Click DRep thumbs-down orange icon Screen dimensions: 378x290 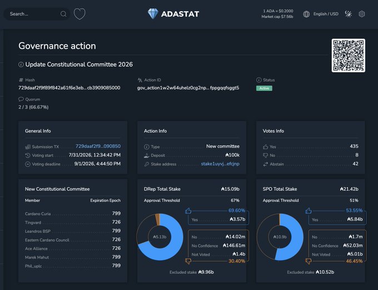point(188,261)
